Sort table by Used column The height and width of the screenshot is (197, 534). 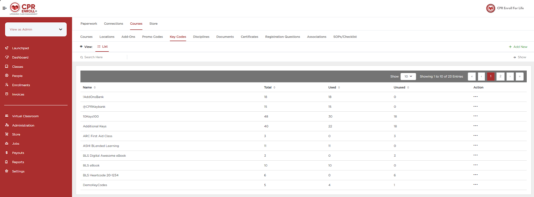click(x=334, y=87)
